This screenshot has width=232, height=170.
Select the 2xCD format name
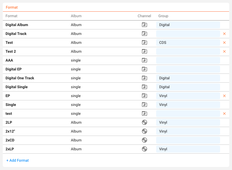(10, 140)
